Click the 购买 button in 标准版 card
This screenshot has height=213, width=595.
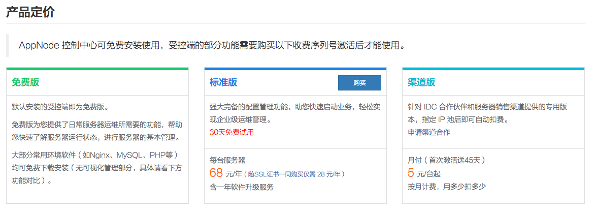click(359, 83)
